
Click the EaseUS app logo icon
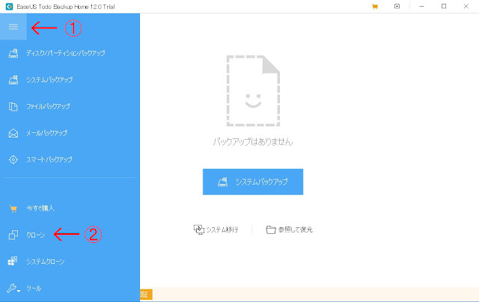[9, 7]
